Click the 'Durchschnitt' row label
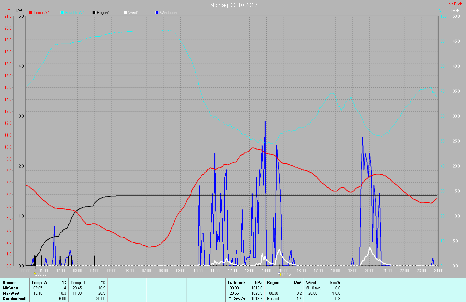Viewport: 466px width, 302px height. (15, 299)
